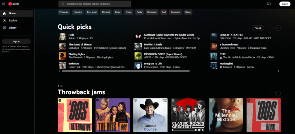
Task: Open the three-dot settings menu
Action: [x=275, y=4]
